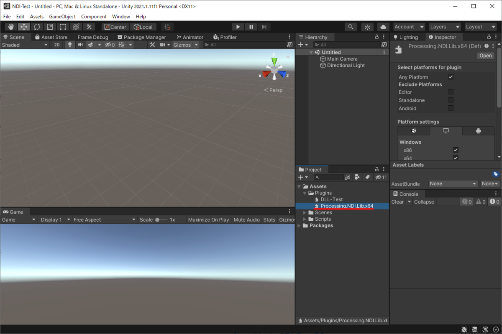
Task: Clear the Console log
Action: (397, 202)
